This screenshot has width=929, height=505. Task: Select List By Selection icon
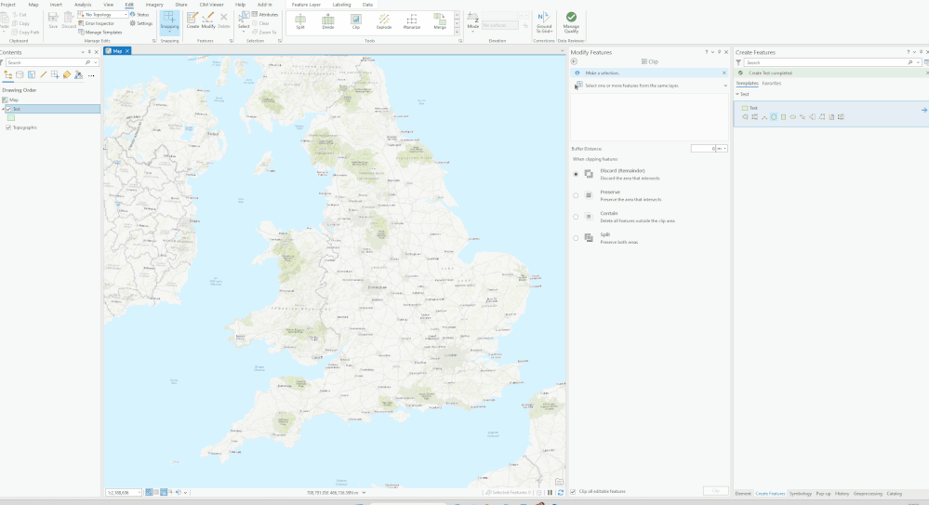(x=32, y=75)
